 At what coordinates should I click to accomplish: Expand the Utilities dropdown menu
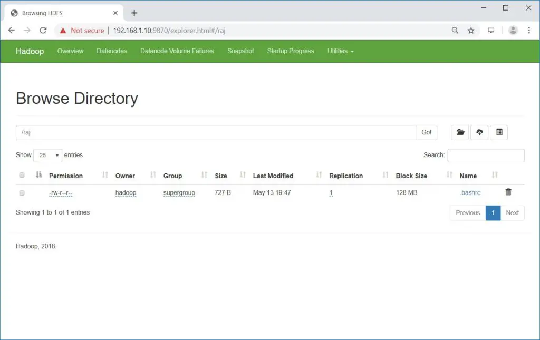click(340, 51)
